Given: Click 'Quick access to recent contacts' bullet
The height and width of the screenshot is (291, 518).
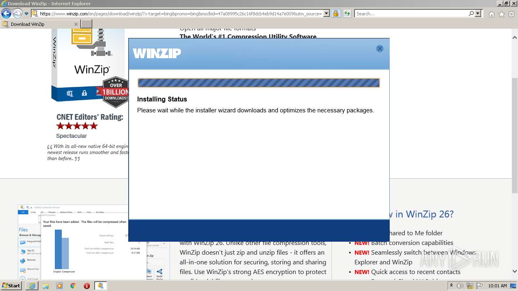Looking at the screenshot, I should coord(416,272).
